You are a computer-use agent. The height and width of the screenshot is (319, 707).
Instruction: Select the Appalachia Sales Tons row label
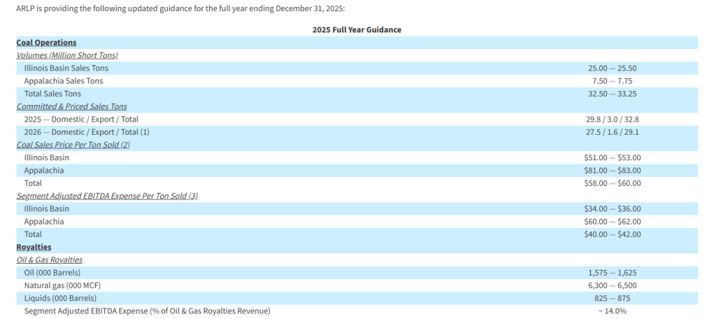click(64, 81)
